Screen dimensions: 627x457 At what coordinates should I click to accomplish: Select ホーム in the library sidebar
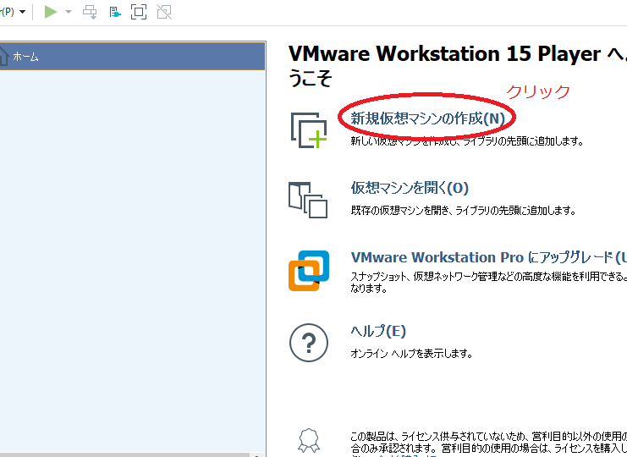132,57
